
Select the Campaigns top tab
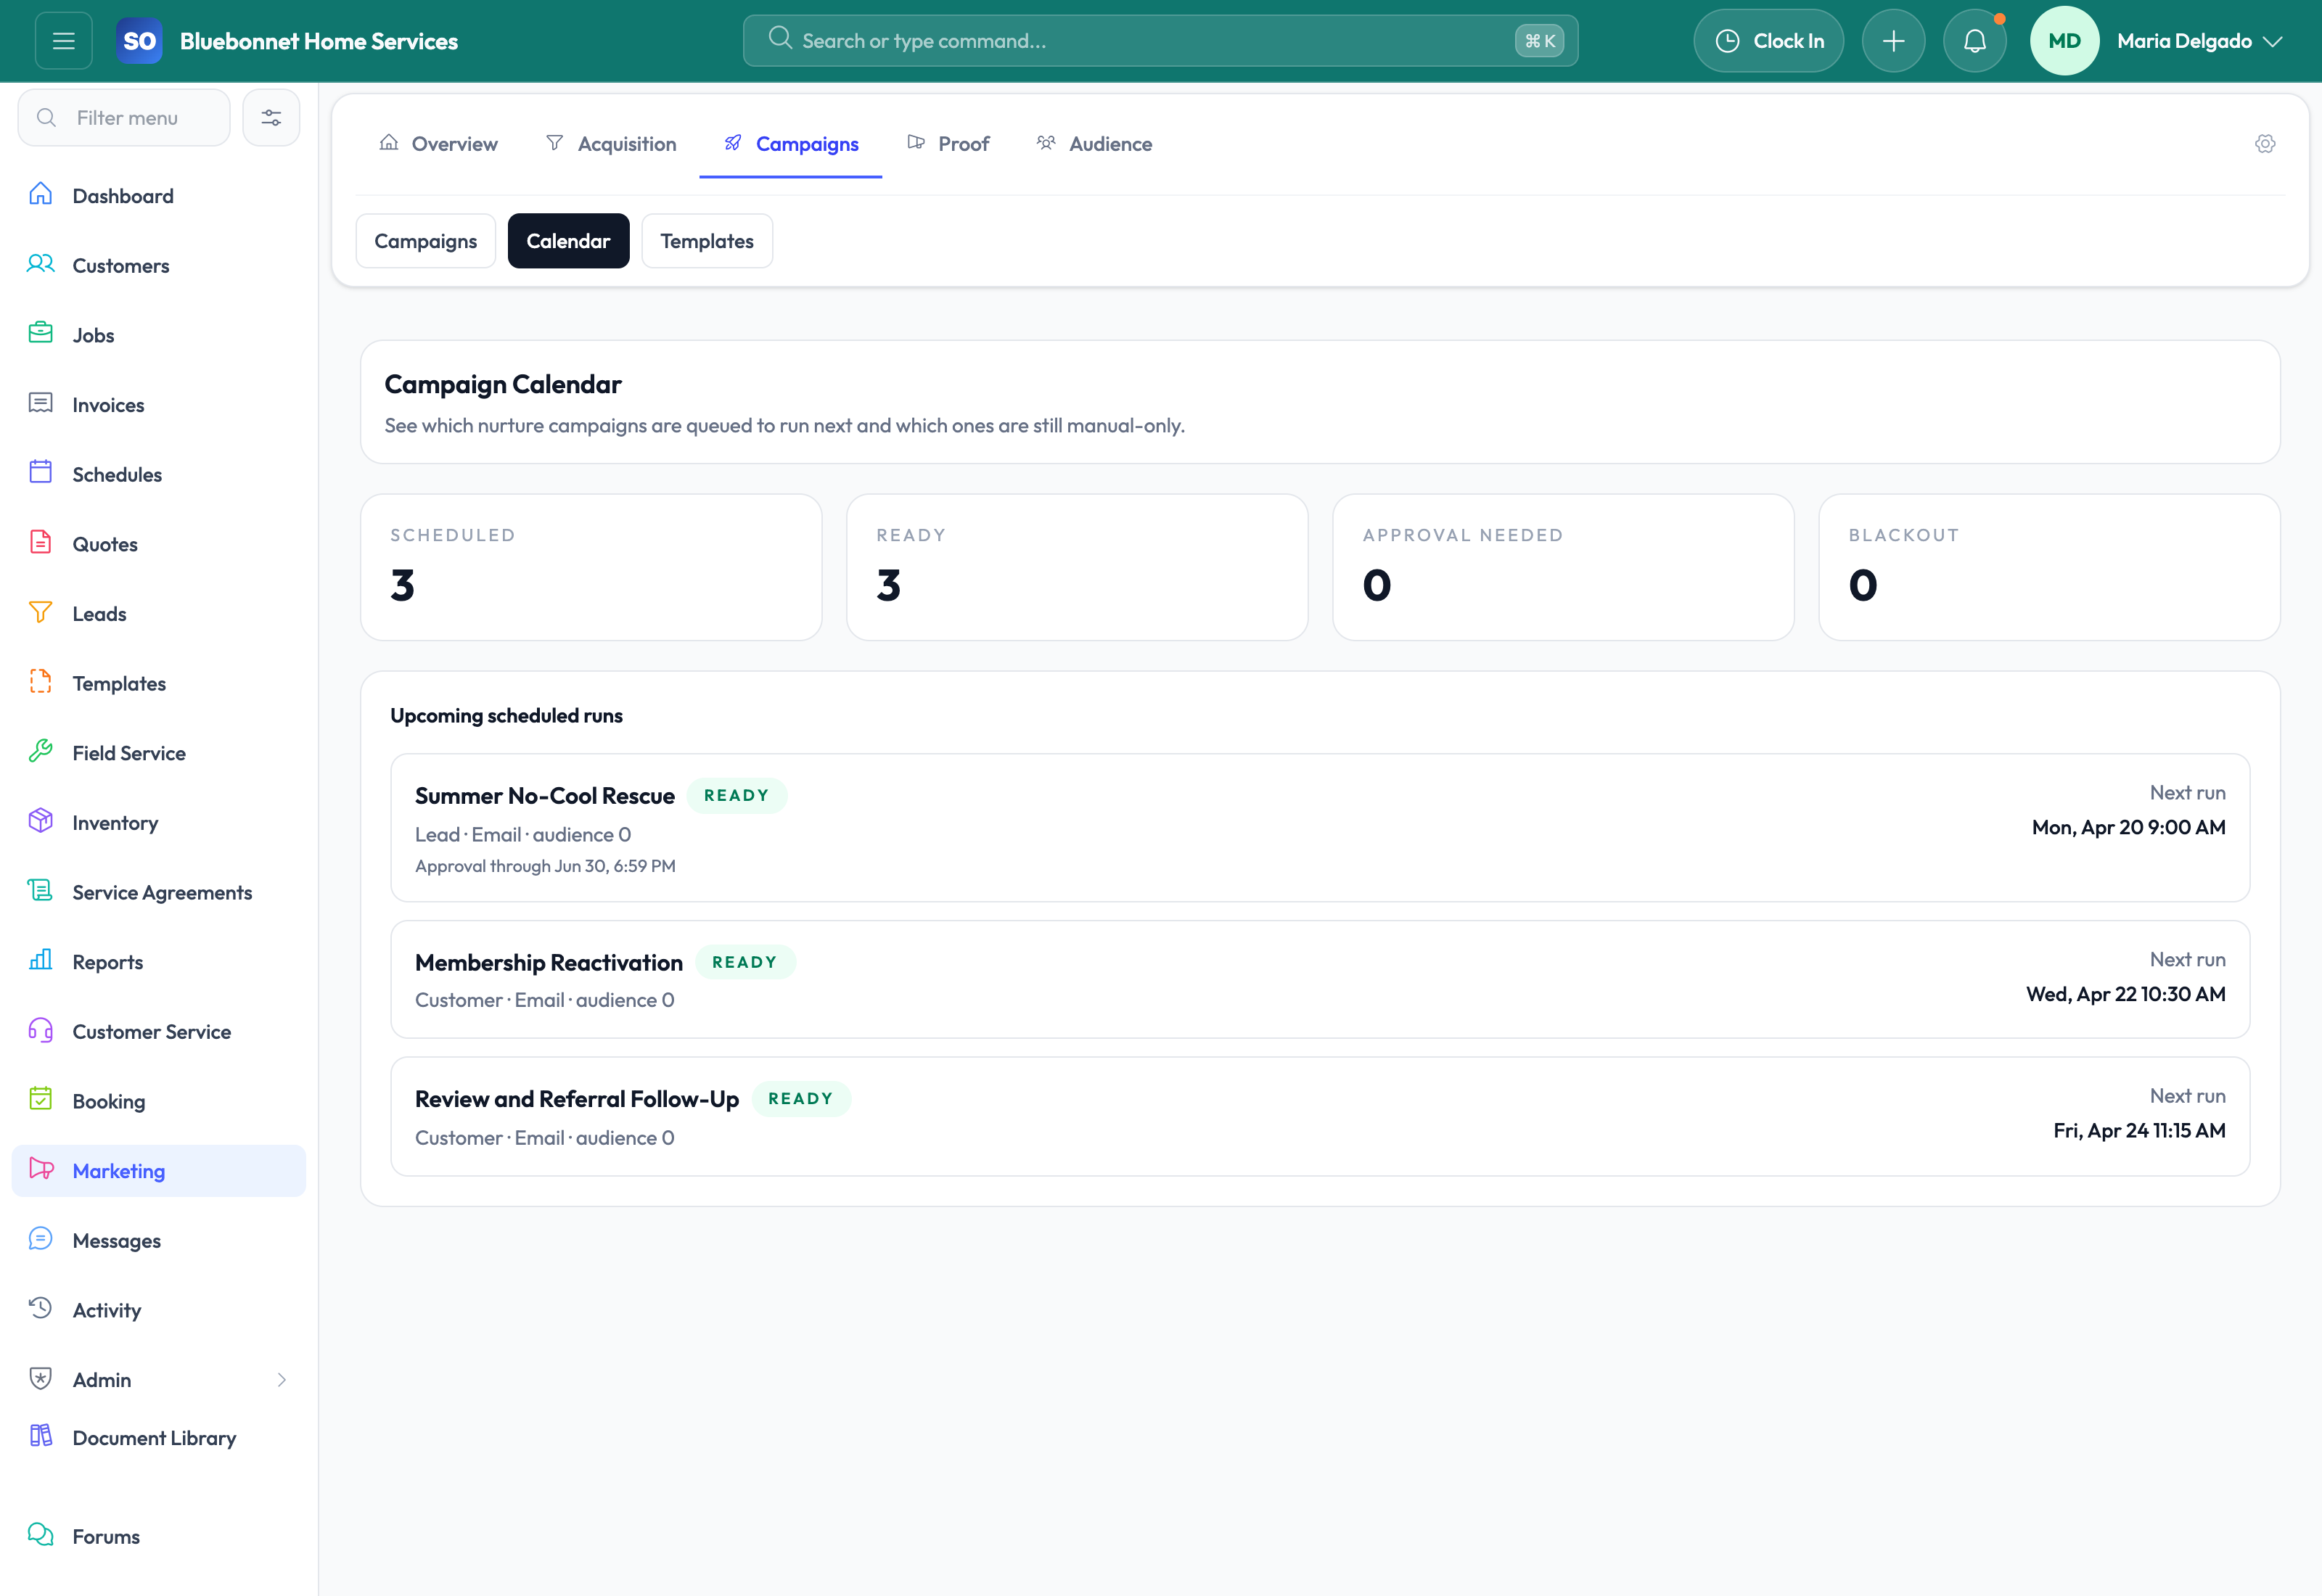(791, 144)
